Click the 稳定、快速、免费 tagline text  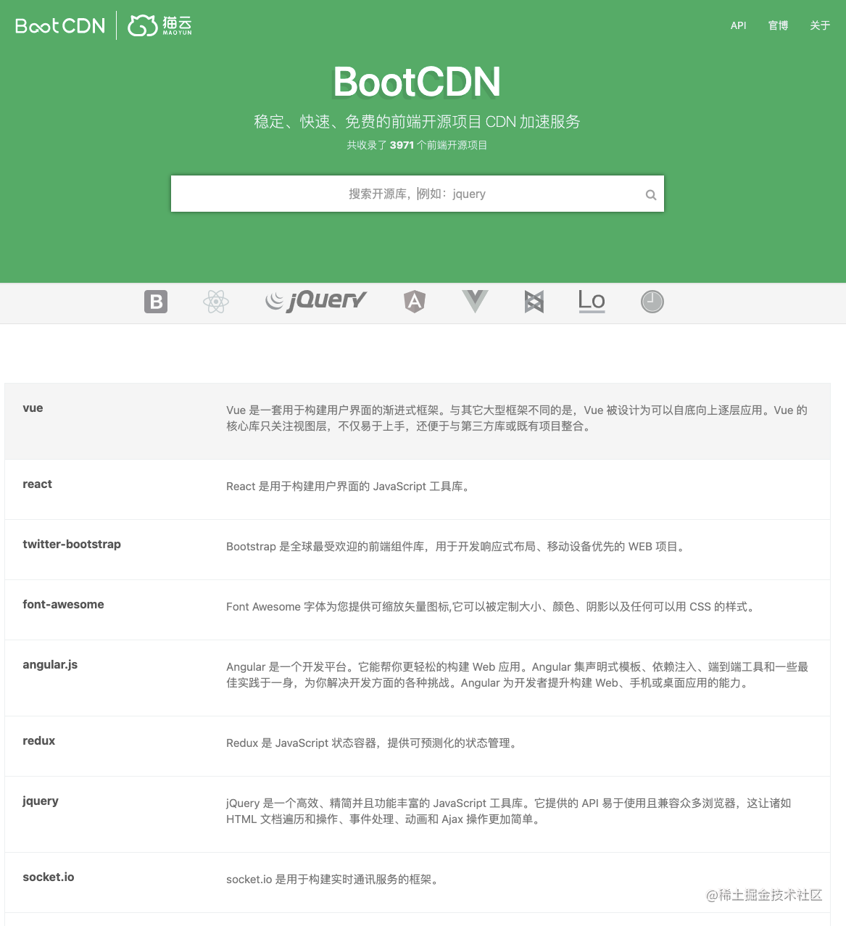pos(417,122)
